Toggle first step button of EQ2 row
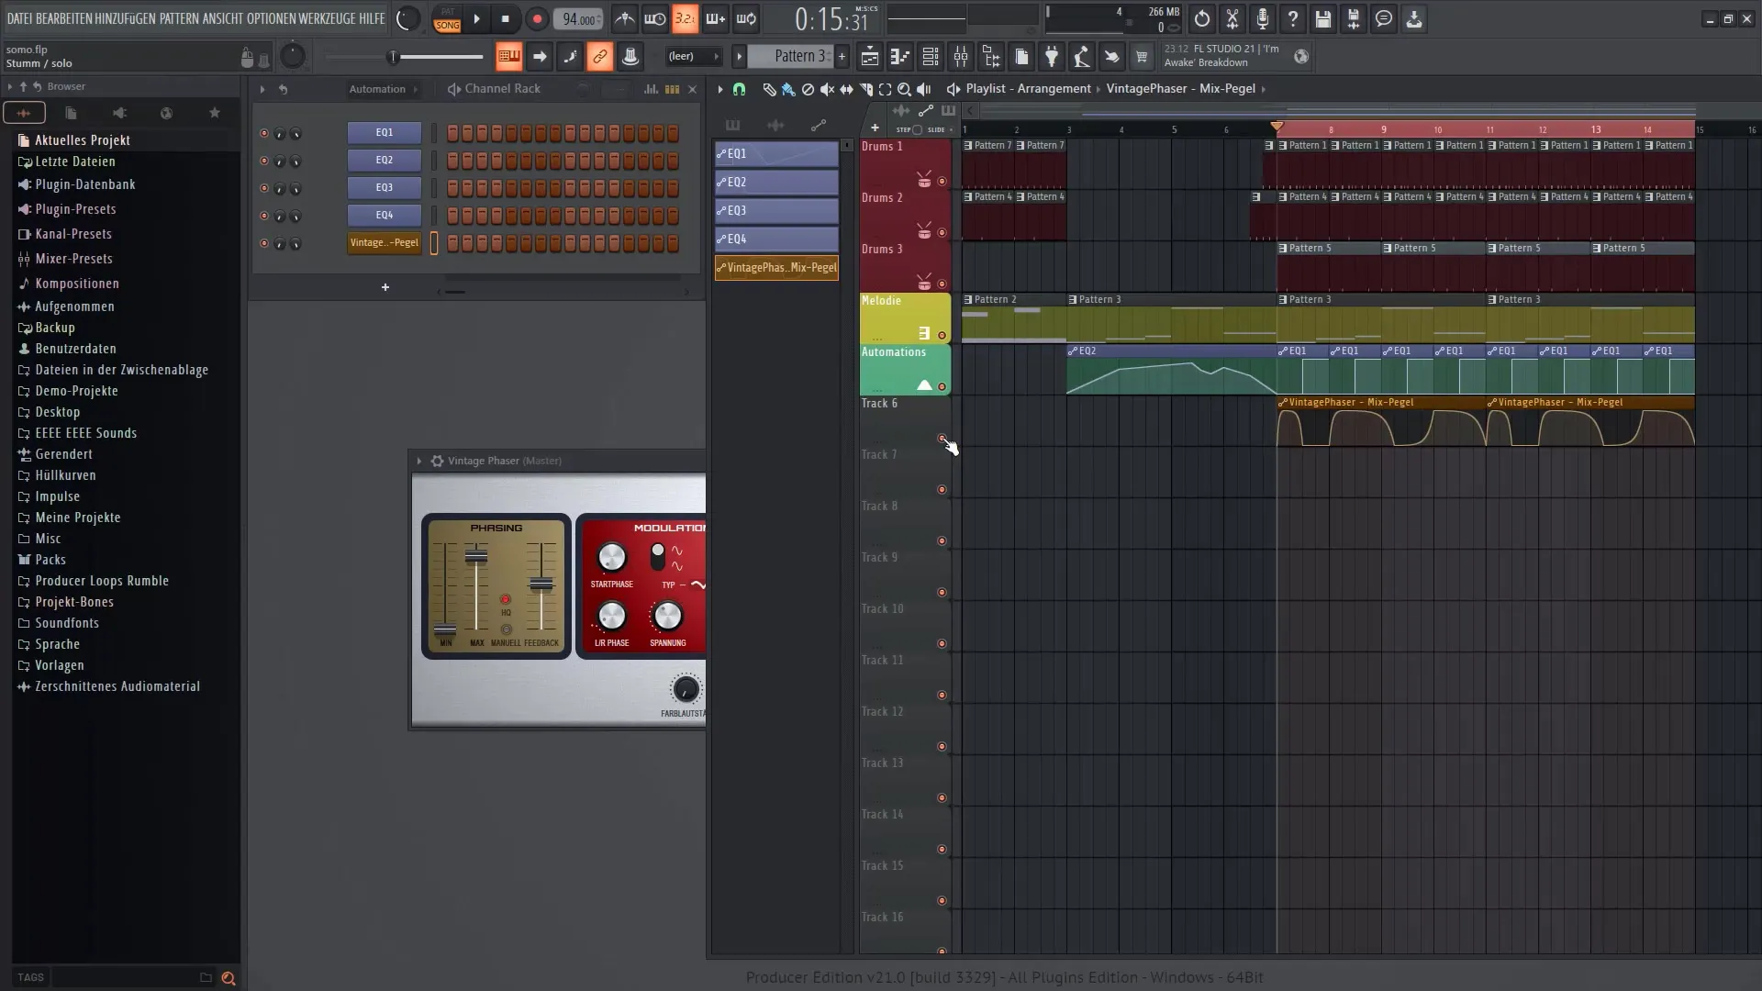This screenshot has height=991, width=1762. pos(452,161)
